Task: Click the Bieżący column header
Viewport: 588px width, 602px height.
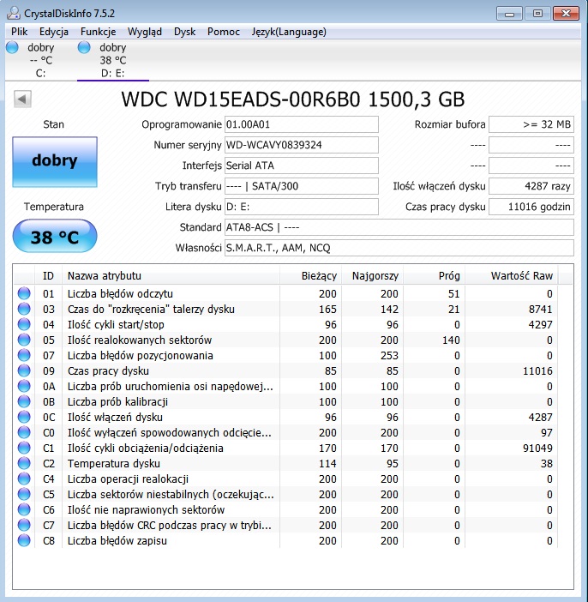Action: coord(310,275)
